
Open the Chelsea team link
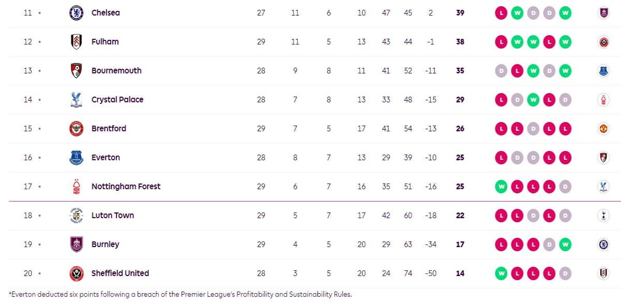tap(106, 13)
